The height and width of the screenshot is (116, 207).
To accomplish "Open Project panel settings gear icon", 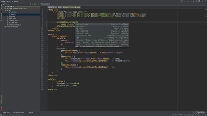I will 36,4.
